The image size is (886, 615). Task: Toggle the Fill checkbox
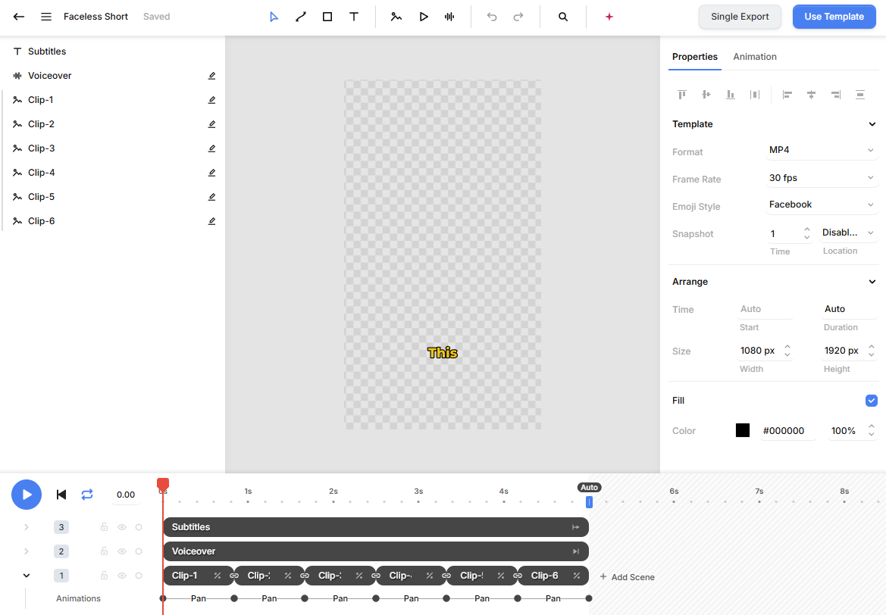point(872,401)
